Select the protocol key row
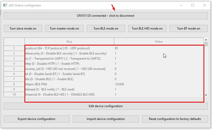Viewport: 212px width, 130px height. [69, 48]
